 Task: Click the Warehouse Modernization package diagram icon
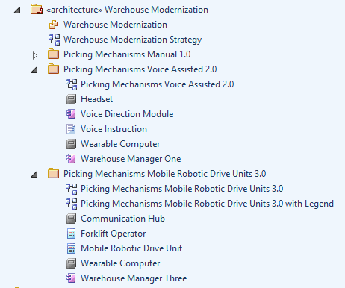point(54,25)
